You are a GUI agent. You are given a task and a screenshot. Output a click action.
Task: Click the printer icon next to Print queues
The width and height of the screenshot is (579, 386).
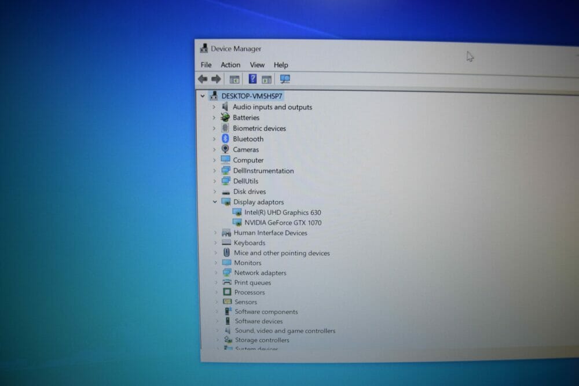coord(227,282)
